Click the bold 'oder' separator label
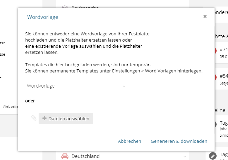 [x=30, y=101]
